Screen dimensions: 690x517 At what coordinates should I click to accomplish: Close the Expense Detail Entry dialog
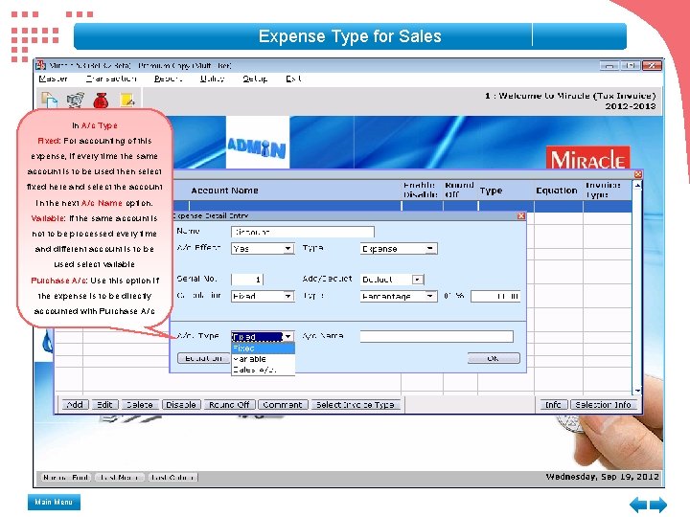click(521, 215)
